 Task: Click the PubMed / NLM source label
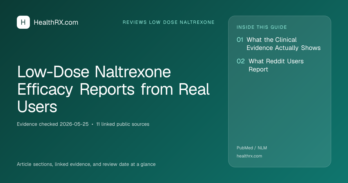tap(252, 148)
